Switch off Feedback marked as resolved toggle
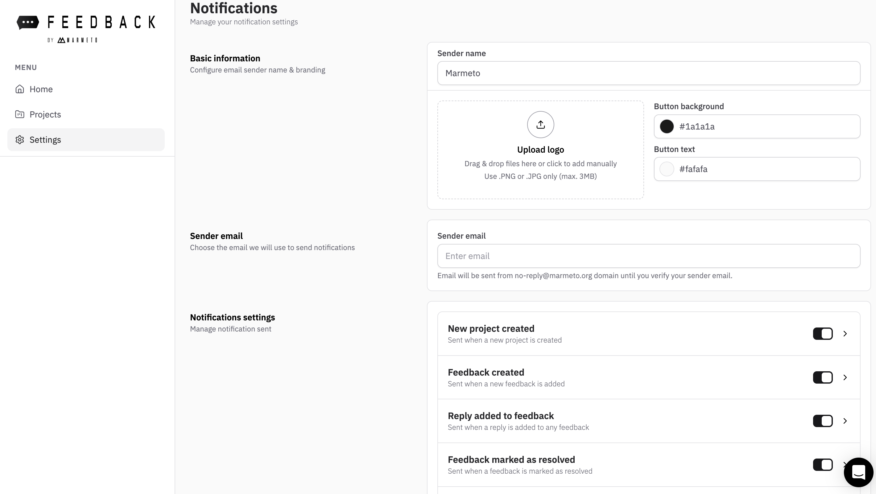 tap(822, 464)
